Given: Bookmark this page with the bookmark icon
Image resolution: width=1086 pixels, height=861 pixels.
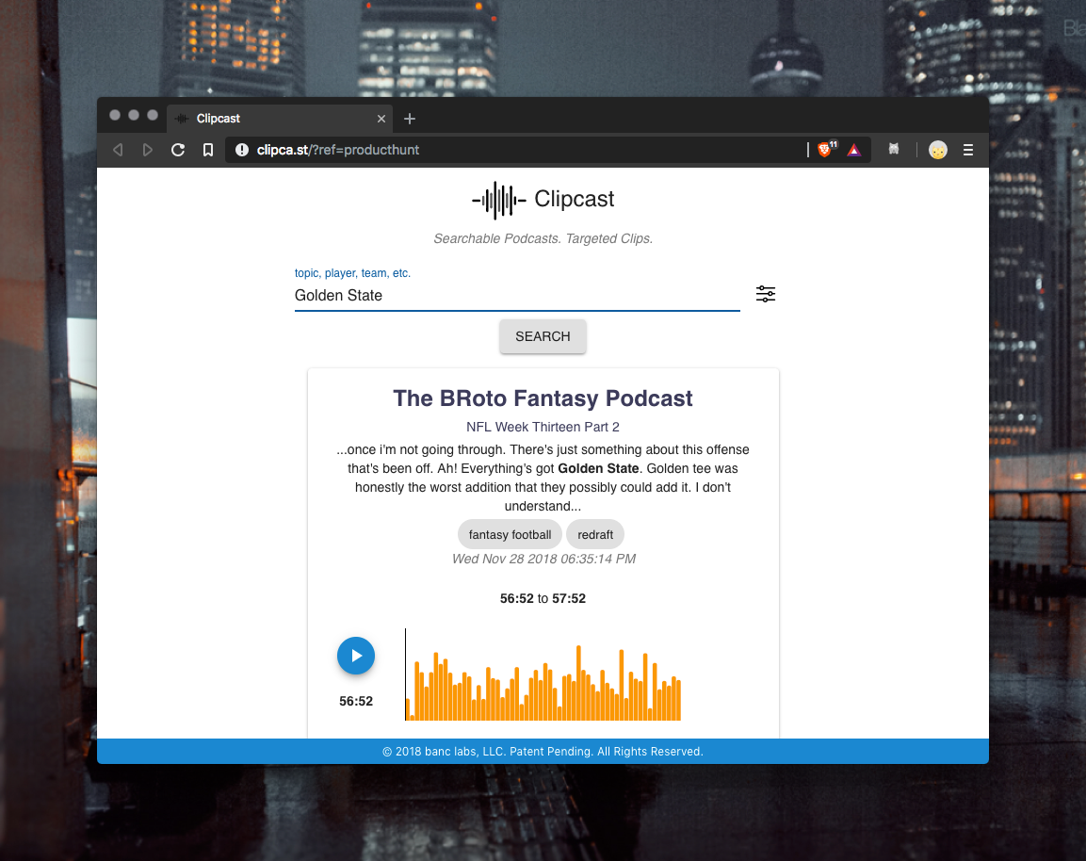Looking at the screenshot, I should pyautogui.click(x=208, y=150).
